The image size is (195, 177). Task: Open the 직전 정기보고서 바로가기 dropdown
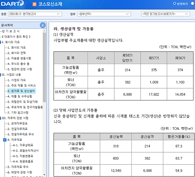coord(165,14)
